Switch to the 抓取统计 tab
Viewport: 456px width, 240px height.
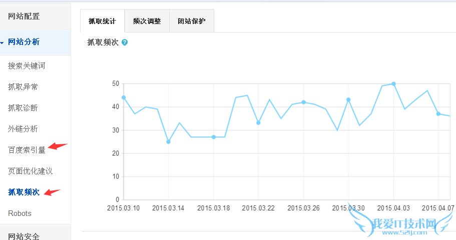103,21
